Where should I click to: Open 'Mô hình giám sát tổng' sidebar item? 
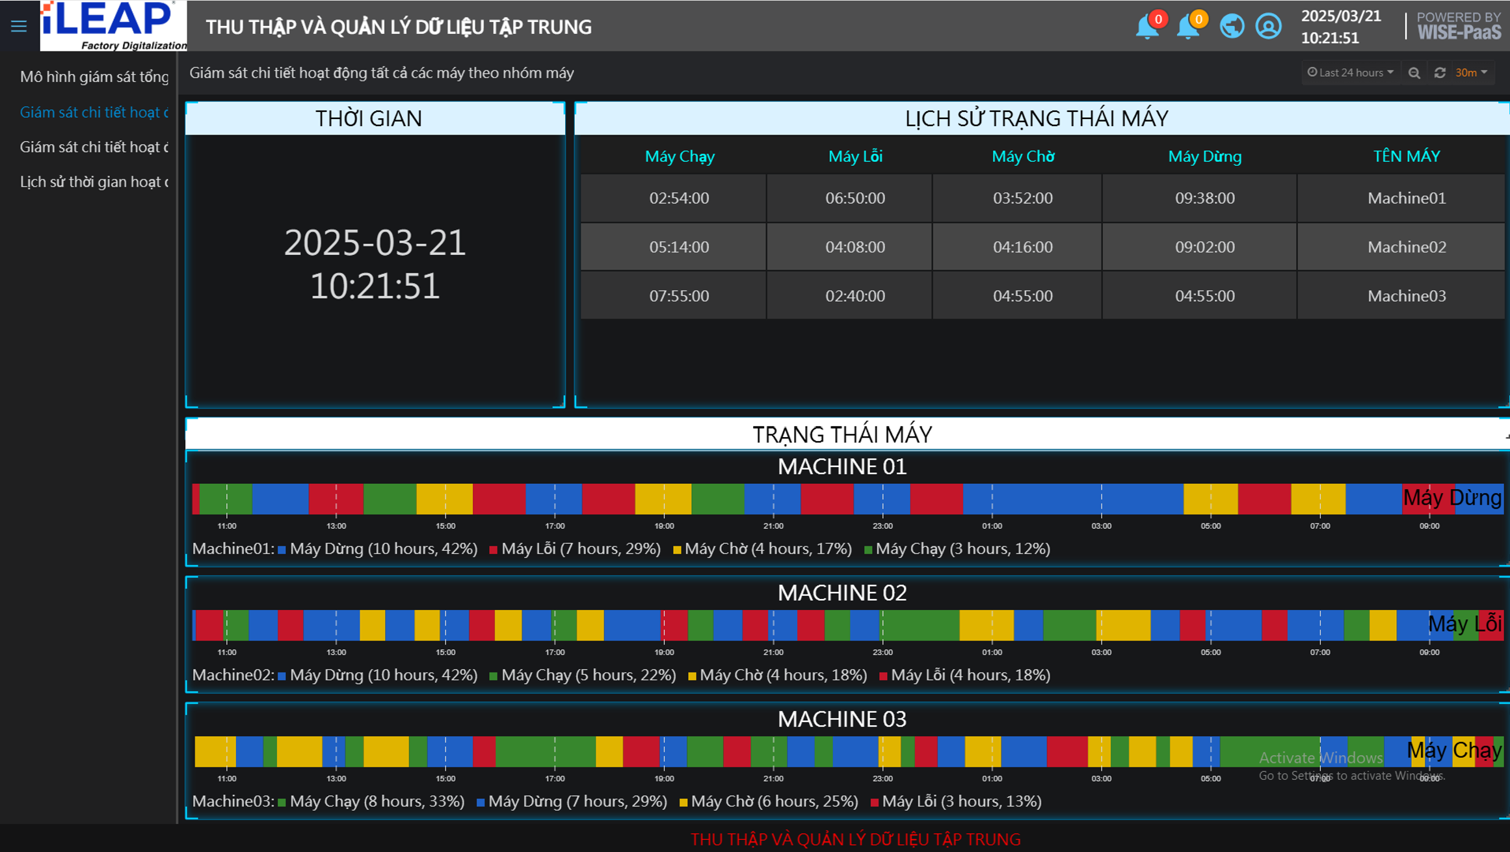point(94,77)
